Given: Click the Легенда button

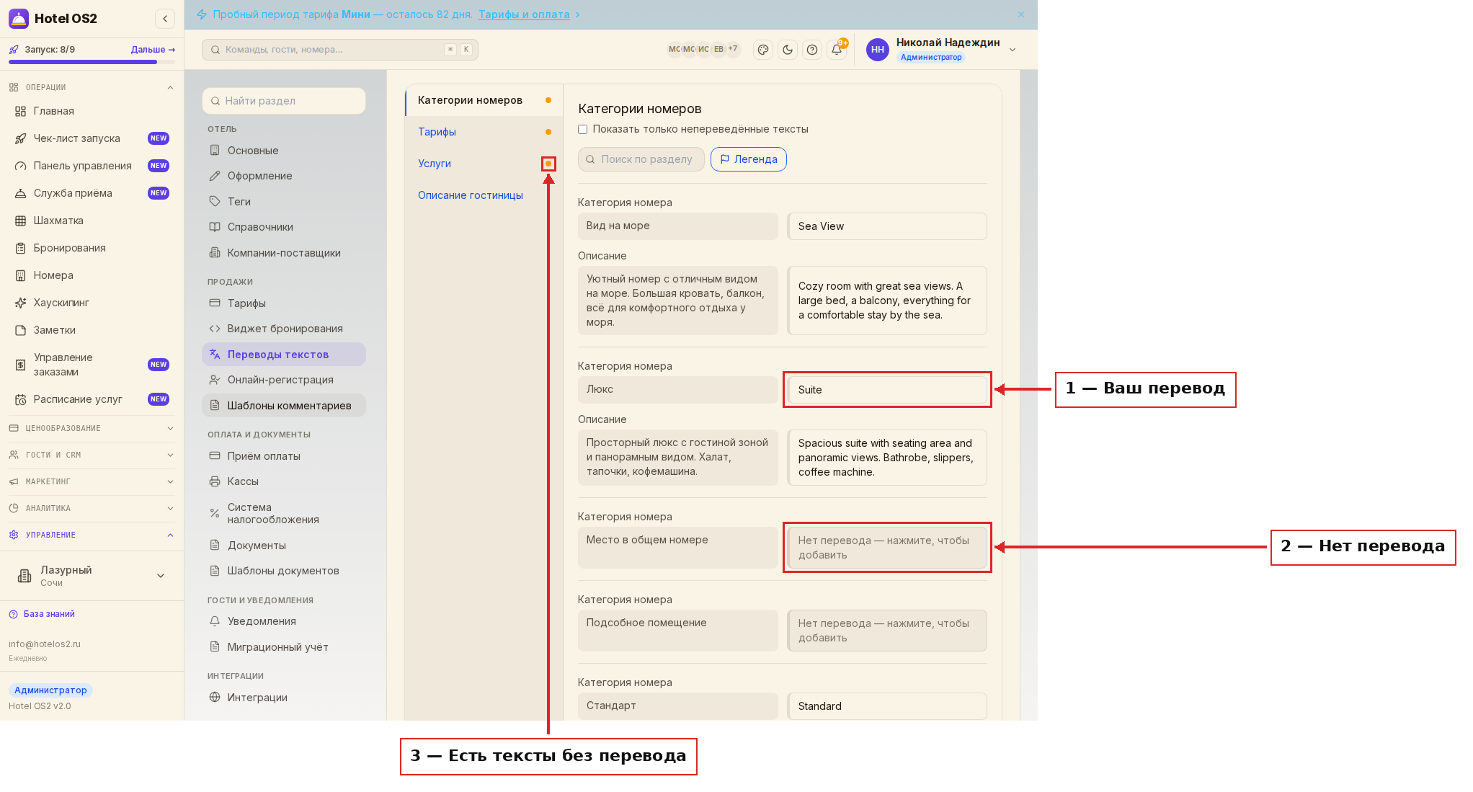Looking at the screenshot, I should point(748,159).
